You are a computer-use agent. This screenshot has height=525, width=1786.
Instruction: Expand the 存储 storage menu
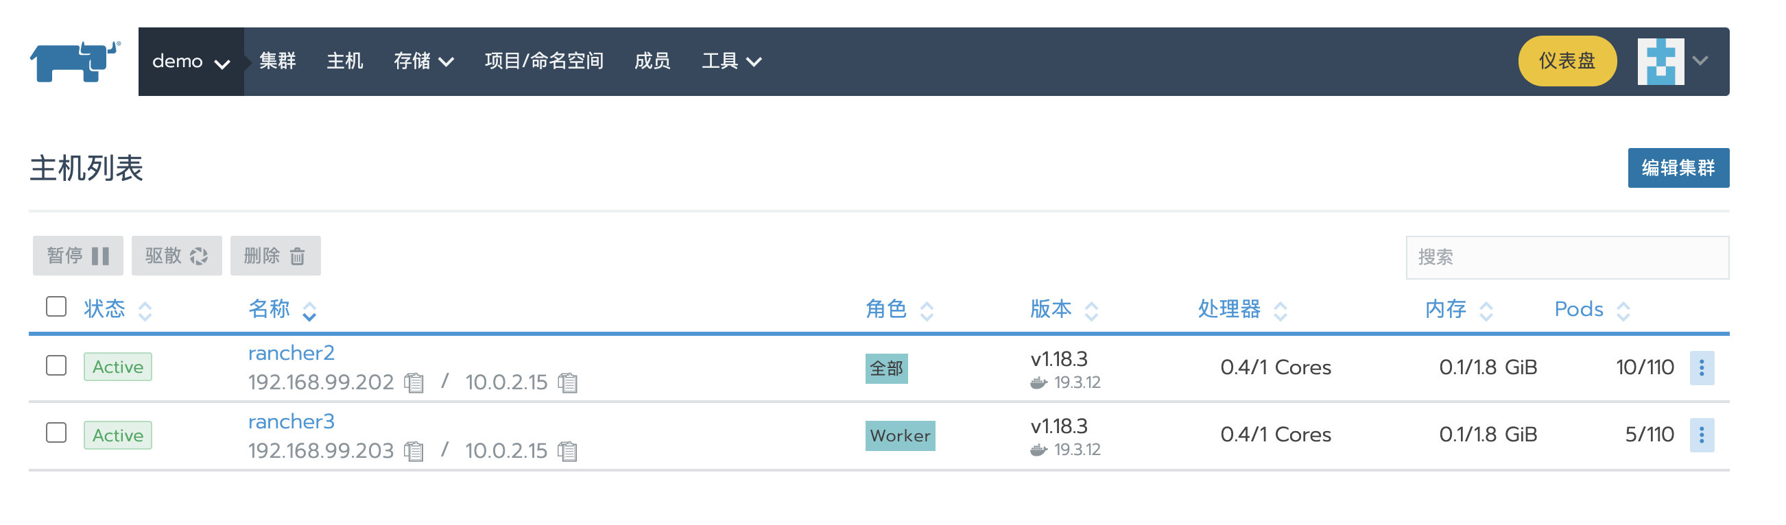[x=424, y=62]
